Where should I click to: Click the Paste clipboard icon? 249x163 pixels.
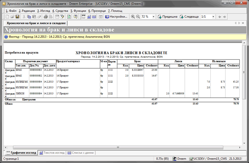coord(34,17)
